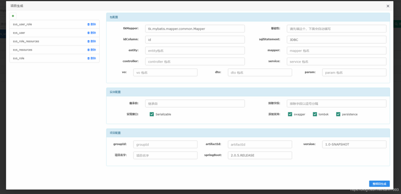
Task: Select the sys_role row
Action: coord(55,58)
